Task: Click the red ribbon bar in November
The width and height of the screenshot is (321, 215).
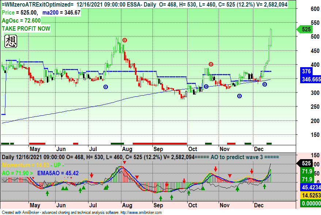Action: [x=231, y=144]
